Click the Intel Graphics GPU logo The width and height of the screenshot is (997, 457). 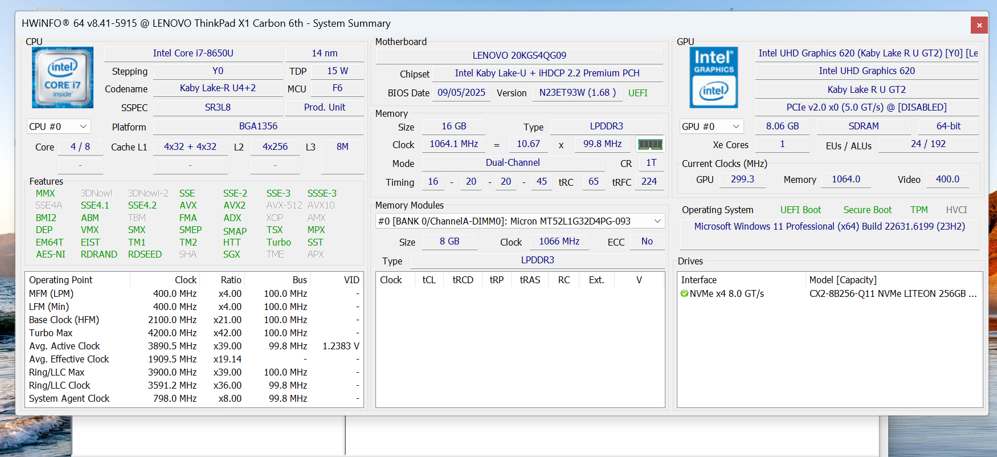pos(714,77)
